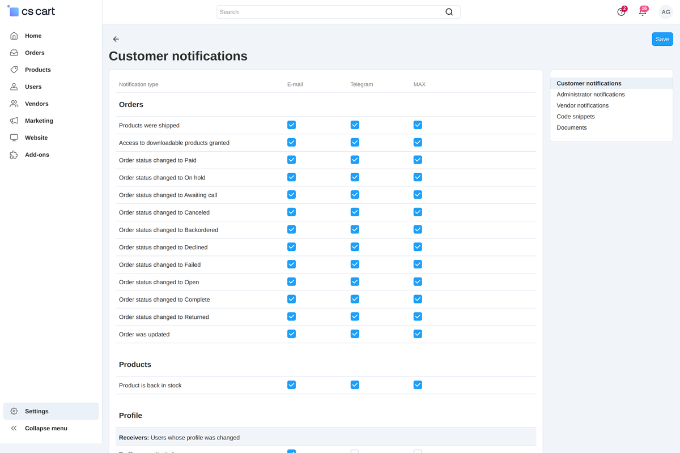680x453 pixels.
Task: Click the Marketing megaphone icon
Action: coord(14,121)
